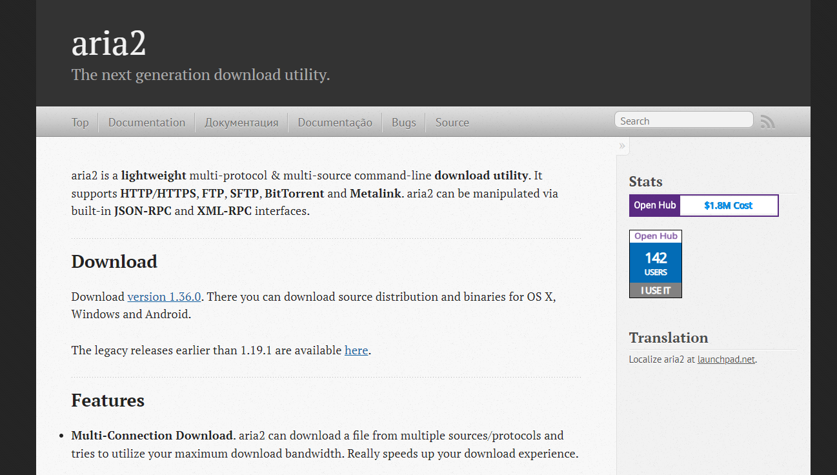Click the purple Open Hub cost label
The image size is (837, 475).
[654, 206]
